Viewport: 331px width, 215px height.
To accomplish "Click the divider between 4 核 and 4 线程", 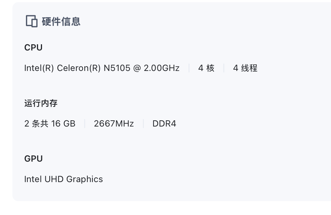I will [224, 68].
